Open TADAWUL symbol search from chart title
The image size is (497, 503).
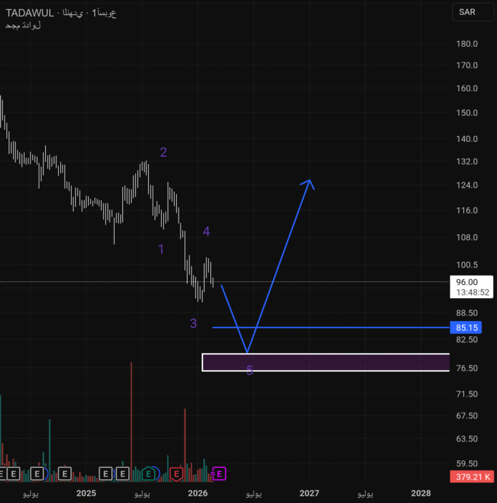click(30, 13)
